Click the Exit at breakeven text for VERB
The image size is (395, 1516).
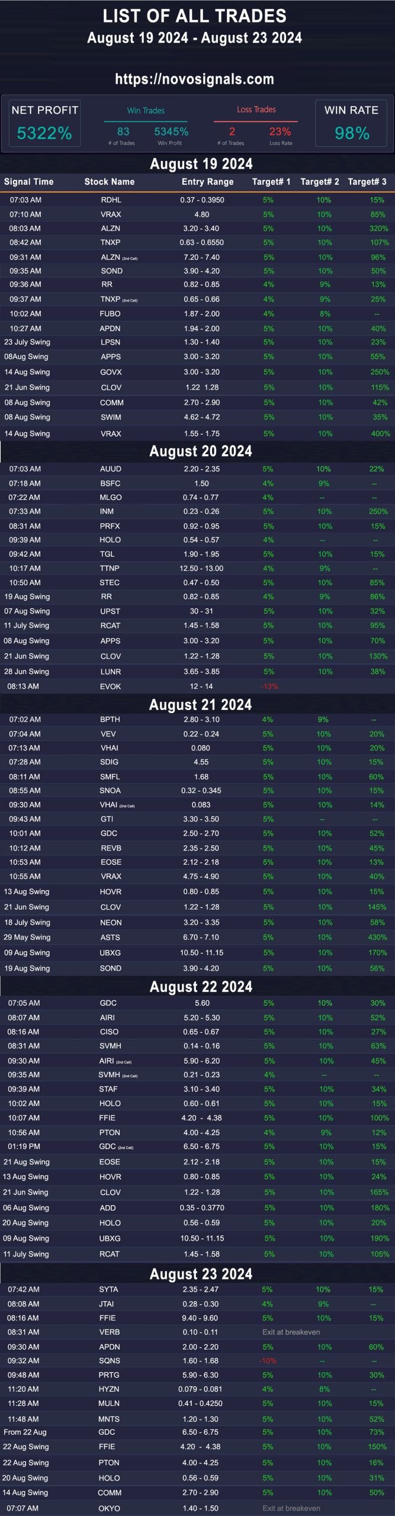291,1332
